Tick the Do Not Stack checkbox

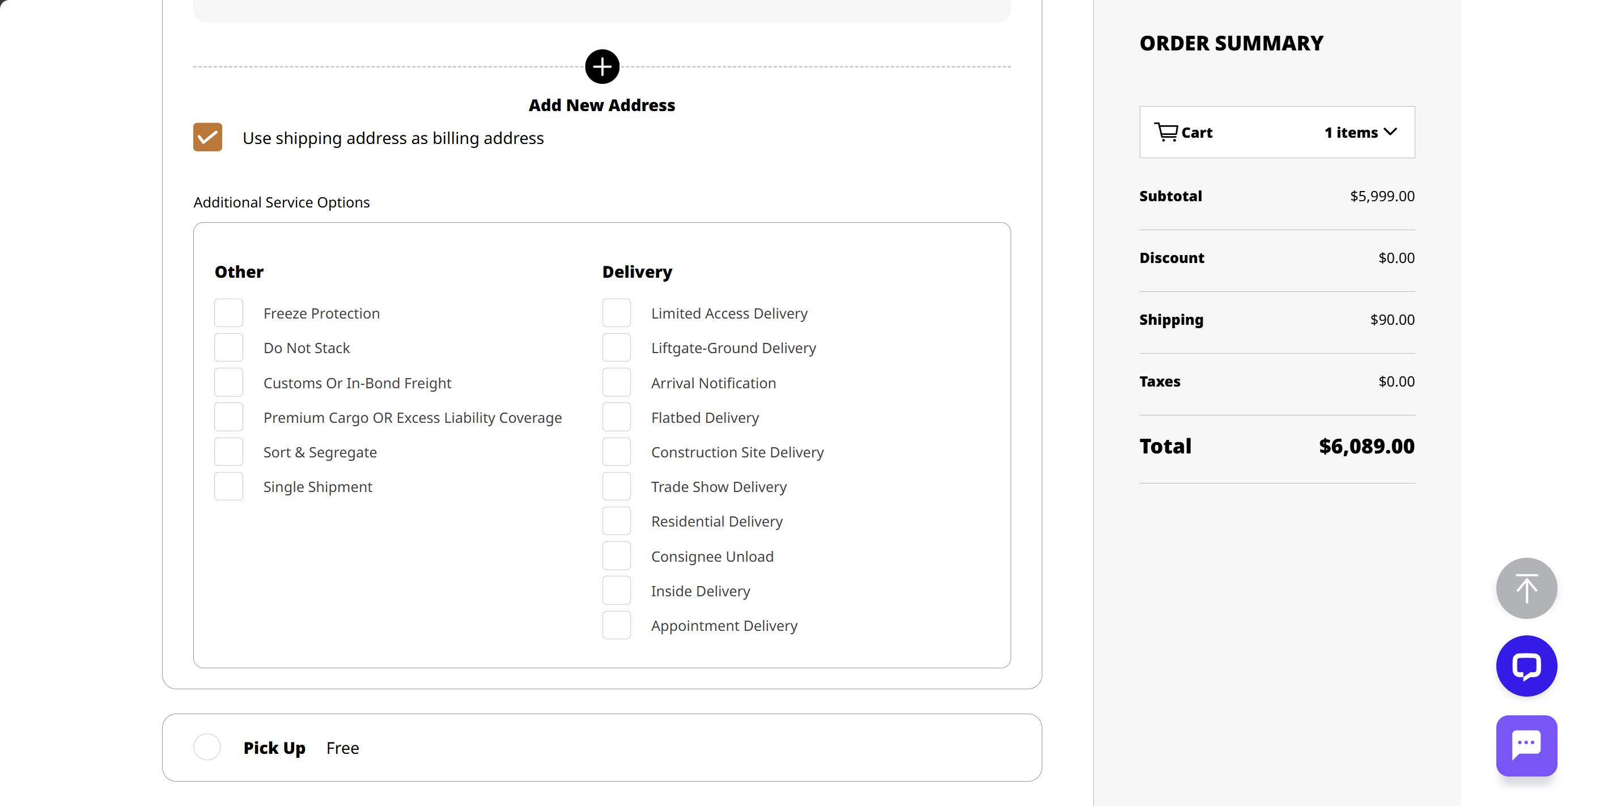point(228,347)
